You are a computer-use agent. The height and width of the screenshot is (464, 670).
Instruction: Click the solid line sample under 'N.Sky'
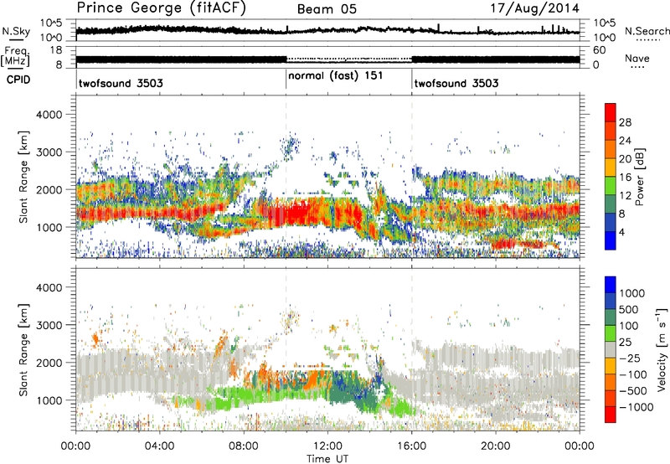tap(15, 39)
